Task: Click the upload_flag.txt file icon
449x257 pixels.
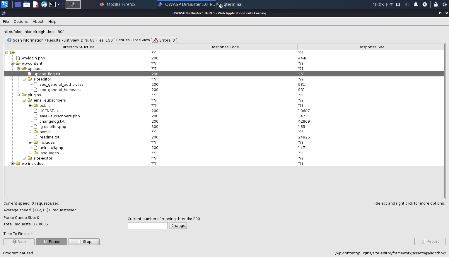Action: (x=30, y=74)
